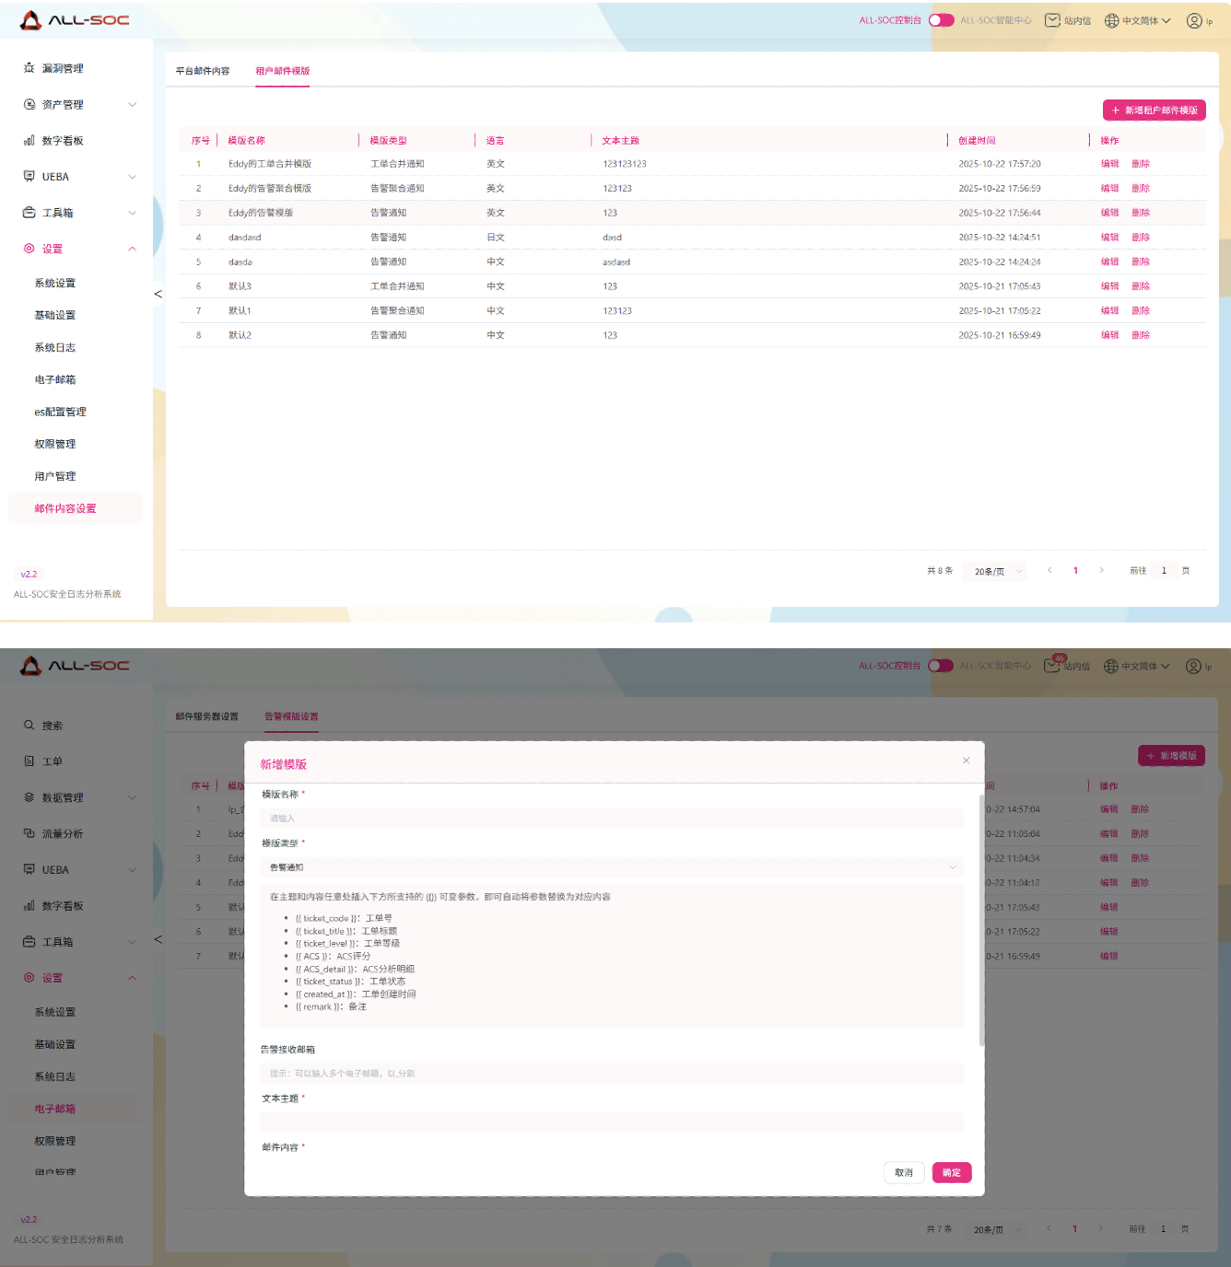Click the 模版名称 input field
1231x1267 pixels.
tap(612, 819)
